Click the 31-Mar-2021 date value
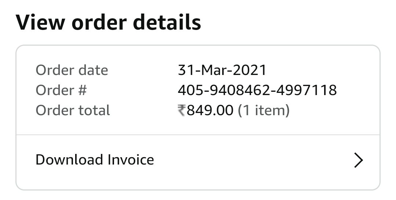 pyautogui.click(x=222, y=70)
